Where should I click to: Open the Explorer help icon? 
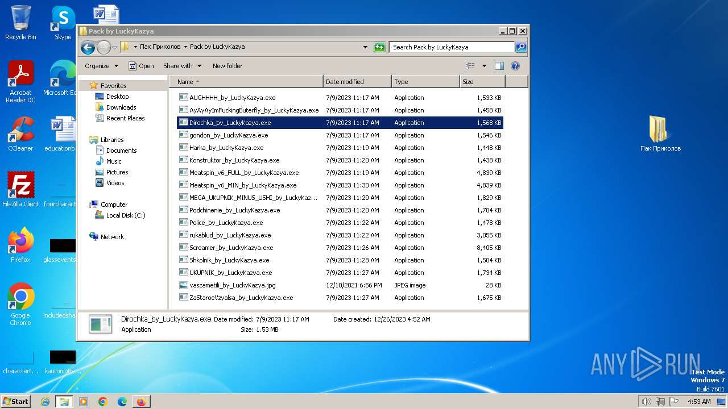(515, 66)
